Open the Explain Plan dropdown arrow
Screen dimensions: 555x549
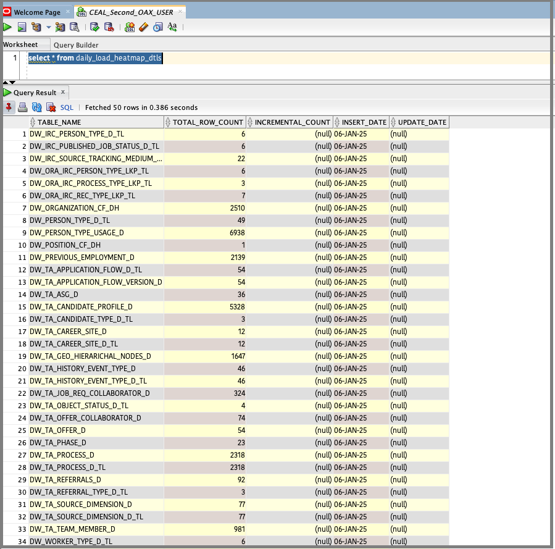pyautogui.click(x=48, y=27)
